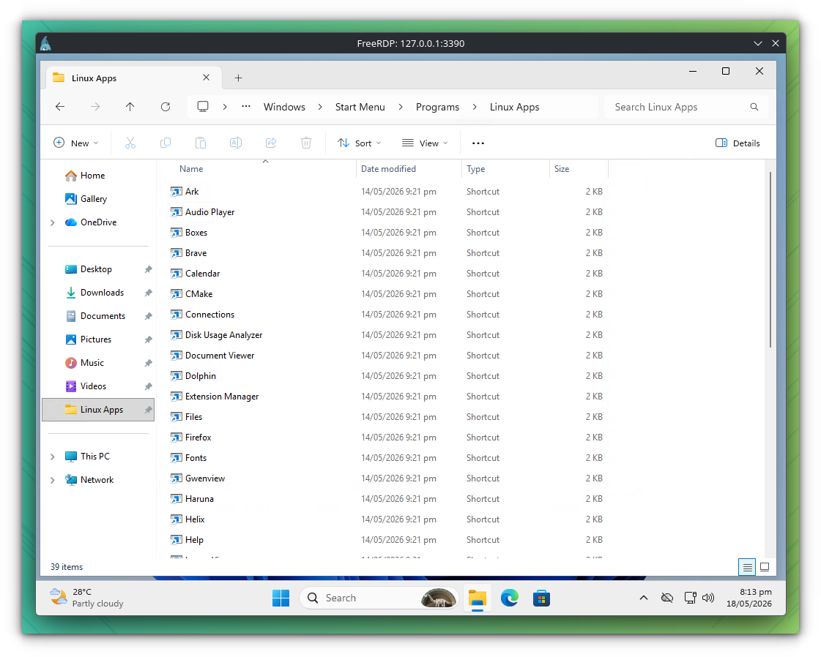Unpin Pictures from Quick access

pyautogui.click(x=148, y=340)
